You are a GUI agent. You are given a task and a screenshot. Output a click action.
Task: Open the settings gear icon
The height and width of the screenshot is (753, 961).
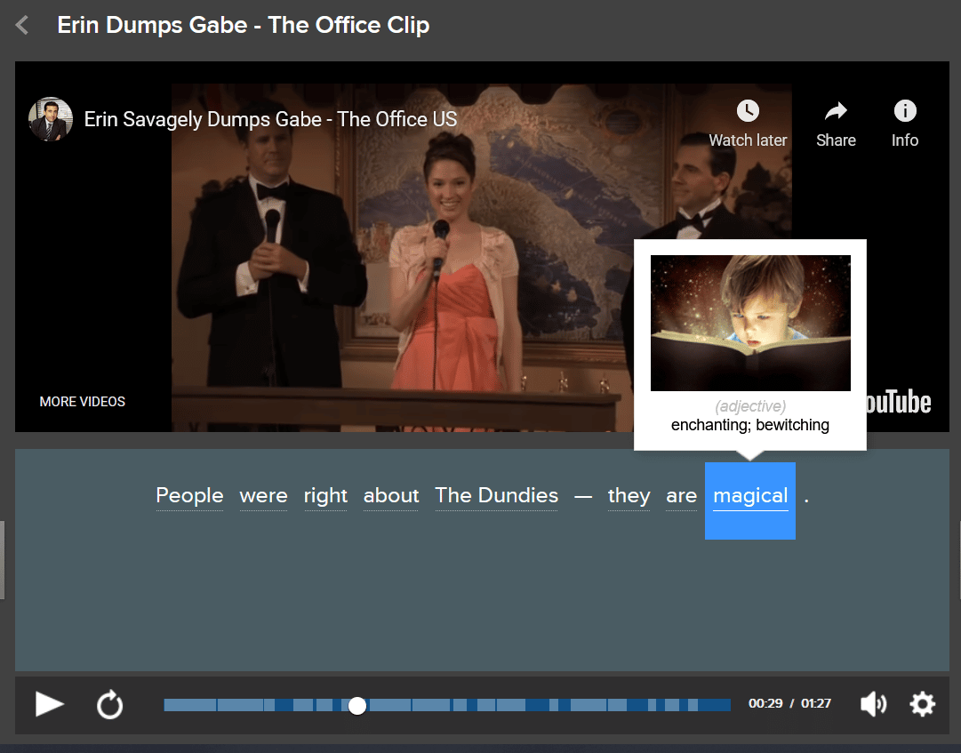click(x=922, y=705)
